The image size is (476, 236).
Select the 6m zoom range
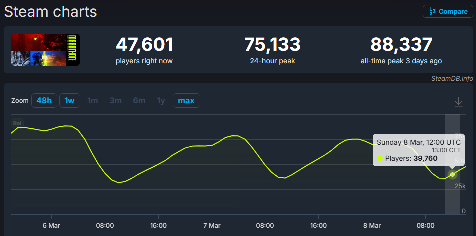(x=139, y=100)
